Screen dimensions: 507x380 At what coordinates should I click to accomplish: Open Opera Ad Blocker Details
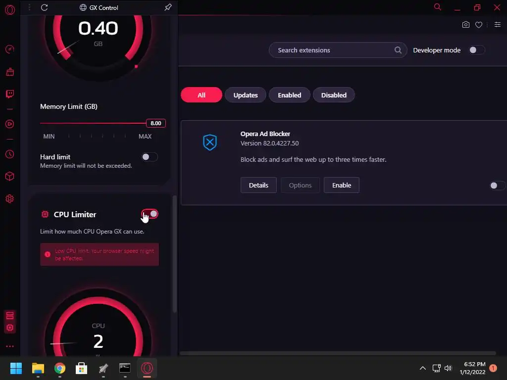[258, 185]
